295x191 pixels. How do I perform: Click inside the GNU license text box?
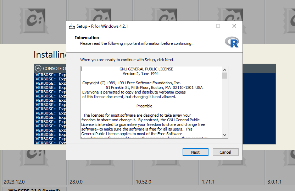click(x=151, y=102)
